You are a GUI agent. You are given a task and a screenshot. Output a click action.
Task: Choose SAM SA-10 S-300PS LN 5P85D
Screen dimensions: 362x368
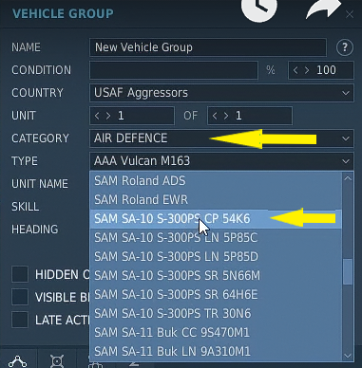point(216,257)
